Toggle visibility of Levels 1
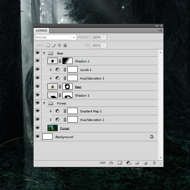Image resolution: width=190 pixels, height=190 pixels. pos(38,69)
